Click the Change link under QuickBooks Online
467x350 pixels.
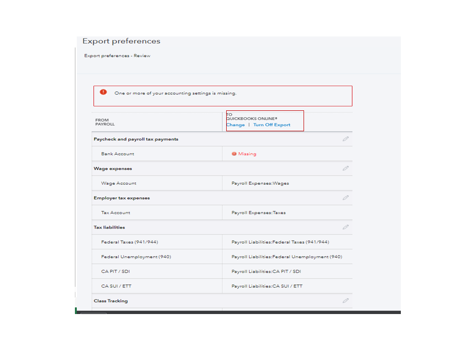pos(235,125)
